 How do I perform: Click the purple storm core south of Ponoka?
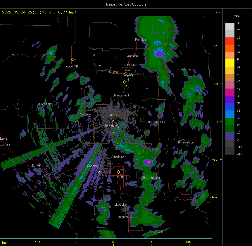tap(160, 54)
